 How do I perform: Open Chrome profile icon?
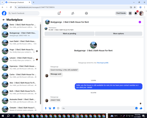141,7
